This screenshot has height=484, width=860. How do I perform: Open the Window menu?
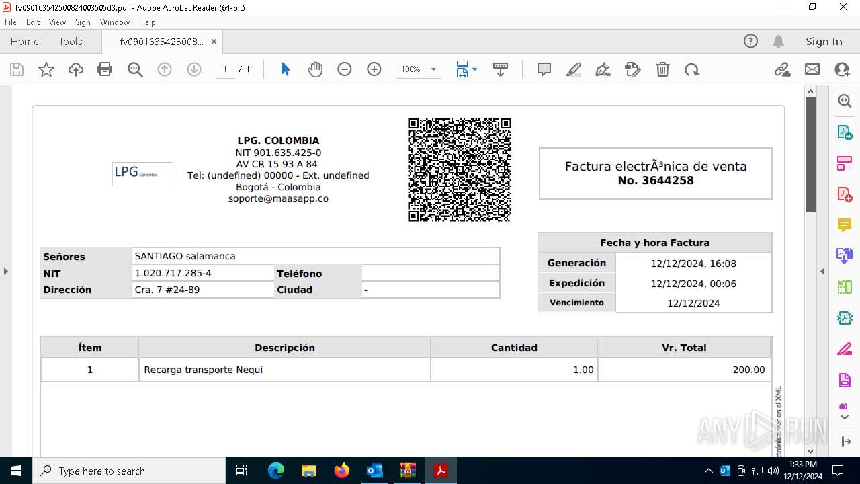click(115, 22)
